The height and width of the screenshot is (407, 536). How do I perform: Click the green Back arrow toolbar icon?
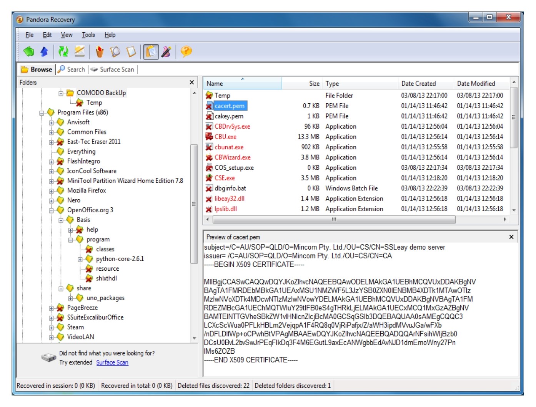click(29, 51)
